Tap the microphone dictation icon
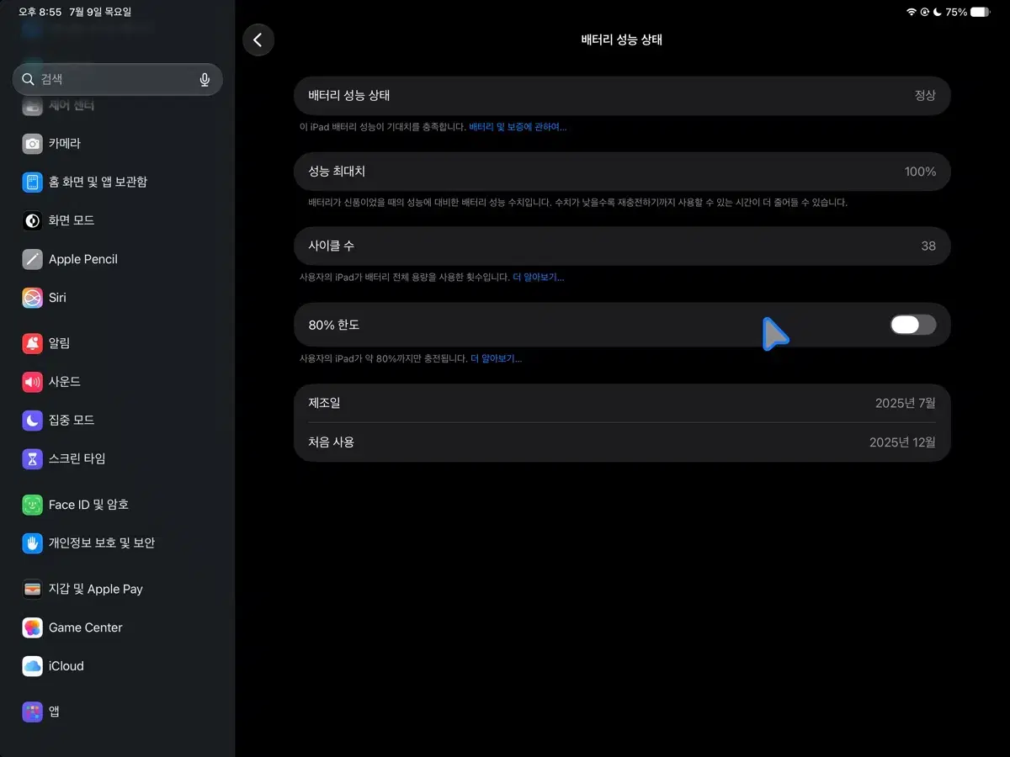The width and height of the screenshot is (1010, 757). (x=205, y=79)
